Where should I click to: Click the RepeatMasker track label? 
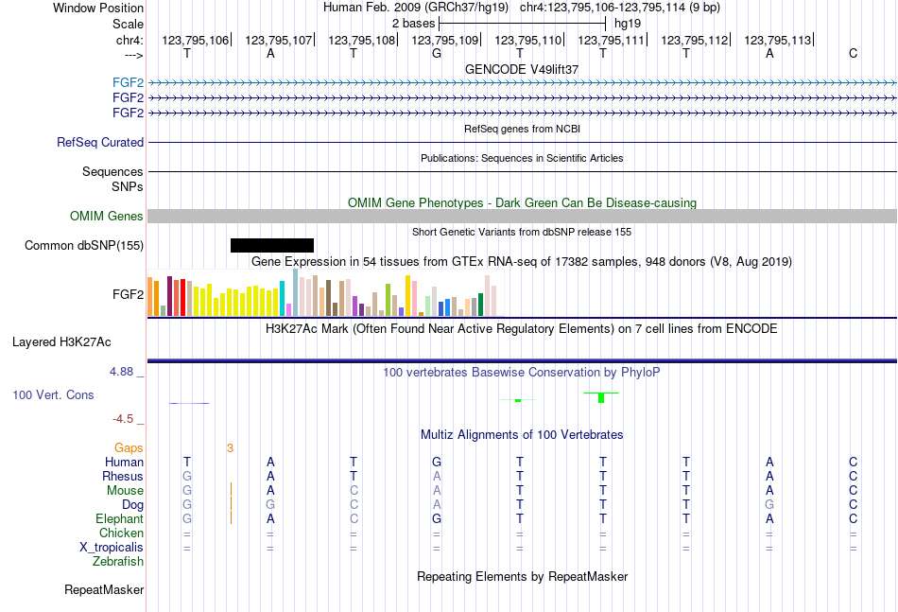point(104,589)
